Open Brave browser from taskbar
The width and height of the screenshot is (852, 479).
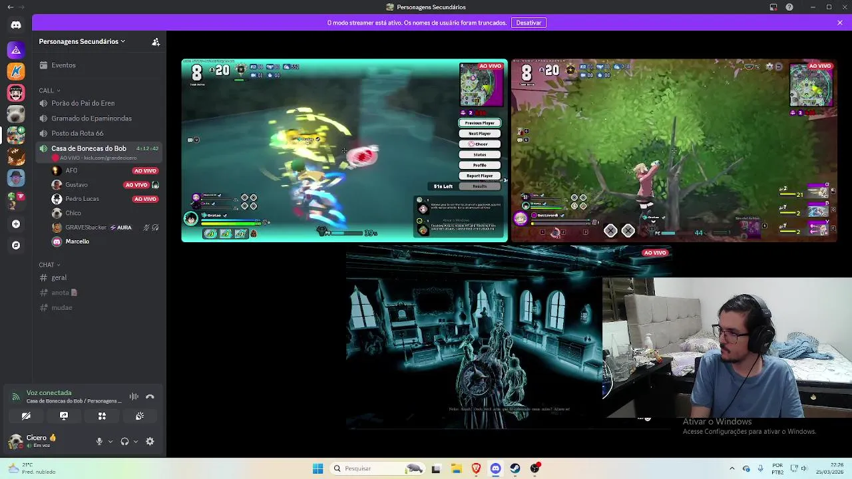(x=476, y=468)
